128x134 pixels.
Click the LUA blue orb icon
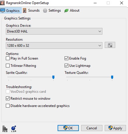click(14, 129)
